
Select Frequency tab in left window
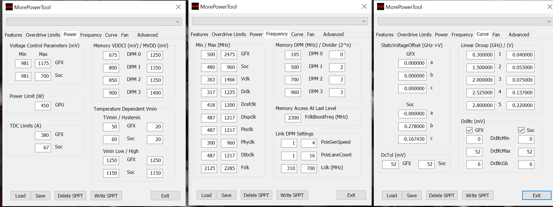click(x=91, y=35)
